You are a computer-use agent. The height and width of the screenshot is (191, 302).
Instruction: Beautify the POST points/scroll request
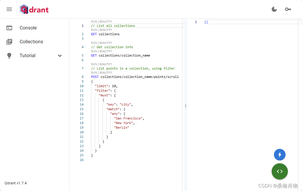(106, 73)
